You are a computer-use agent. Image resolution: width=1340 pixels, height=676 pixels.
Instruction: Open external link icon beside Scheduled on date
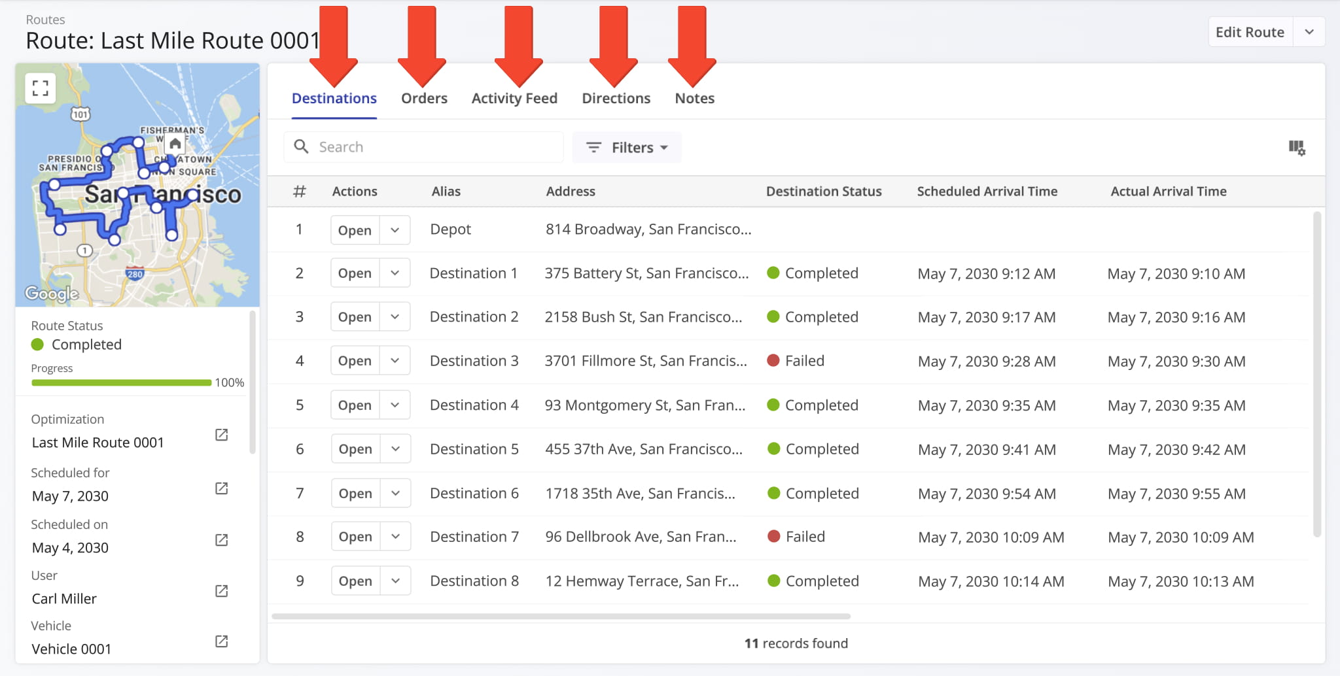coord(222,540)
